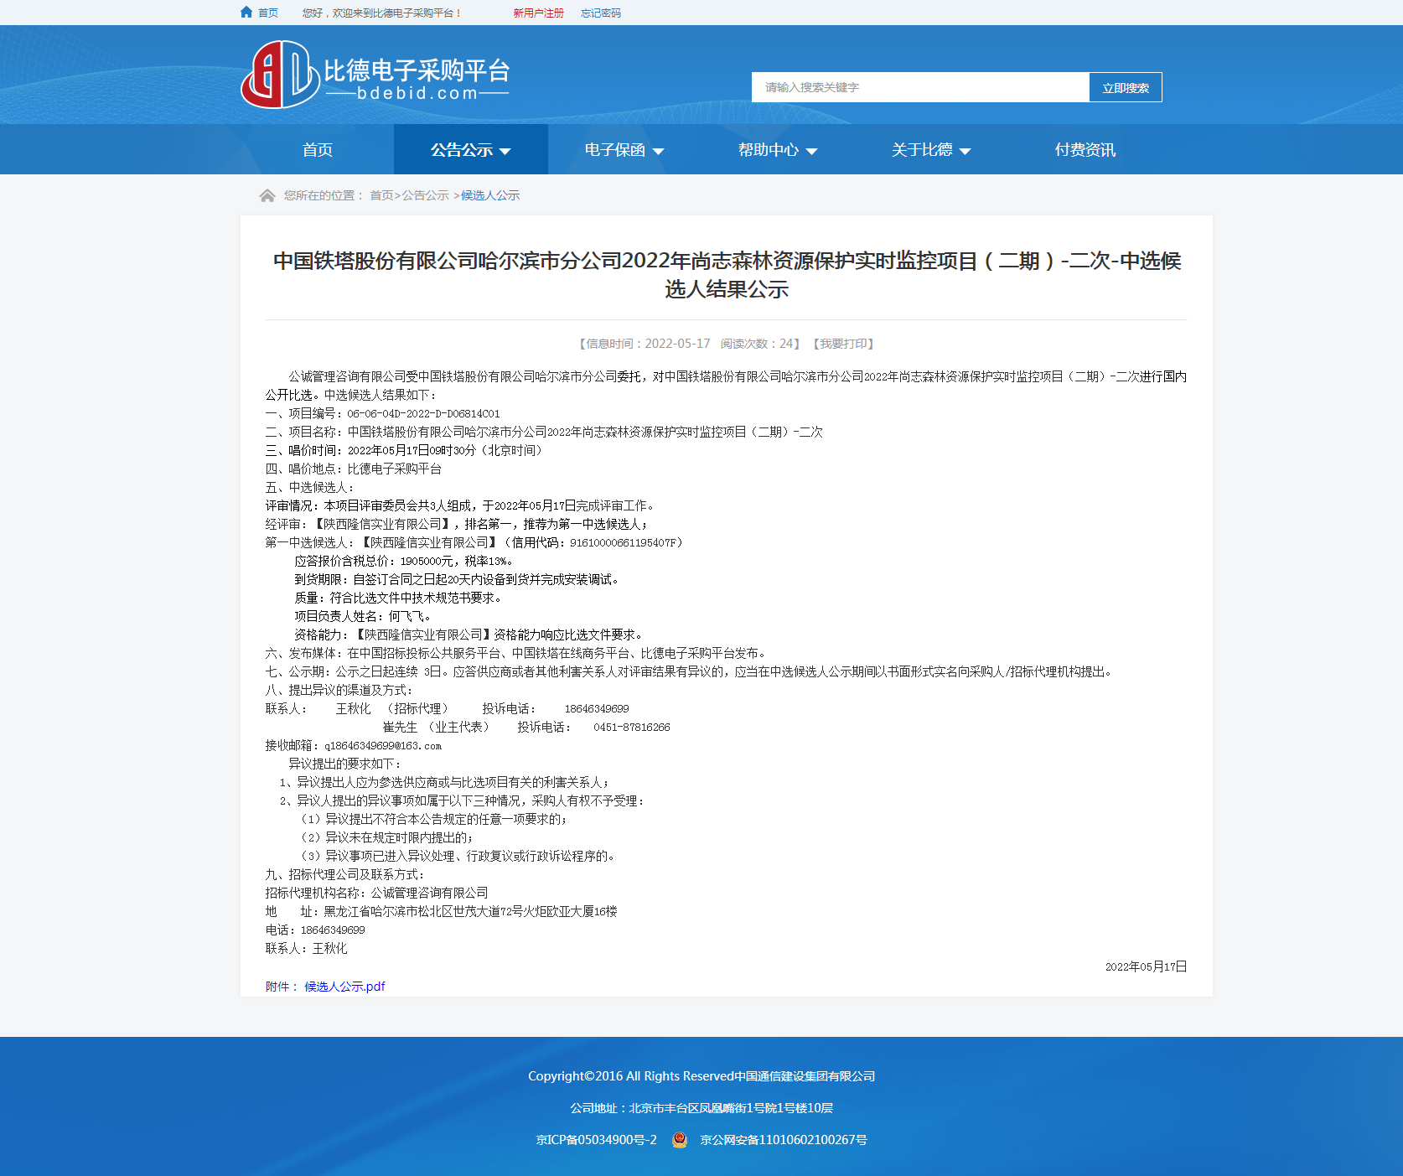Viewport: 1403px width, 1176px height.
Task: Click 候选人公示 in the breadcrumb
Action: click(490, 195)
